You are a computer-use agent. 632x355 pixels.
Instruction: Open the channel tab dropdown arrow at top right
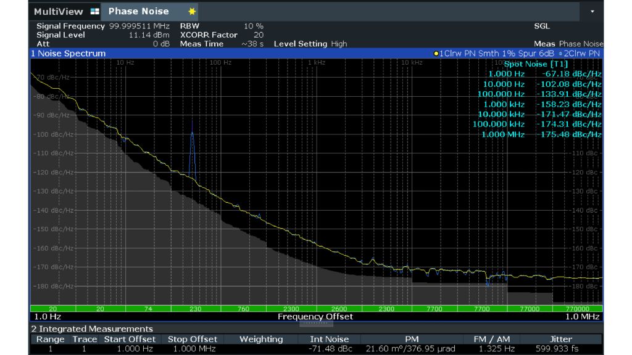592,12
